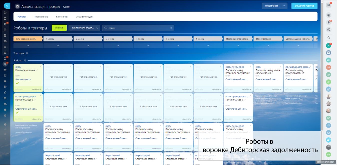Remove the Изменить название robot with its X

click(x=41, y=66)
